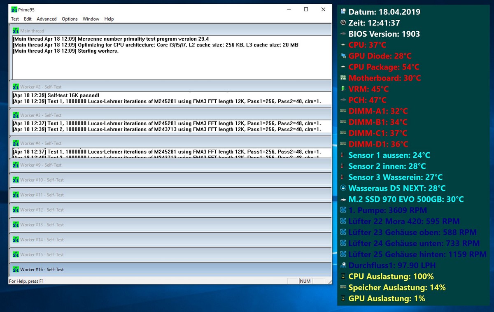The height and width of the screenshot is (312, 494).
Task: Click the DIMM-A1 memory icon
Action: click(343, 111)
